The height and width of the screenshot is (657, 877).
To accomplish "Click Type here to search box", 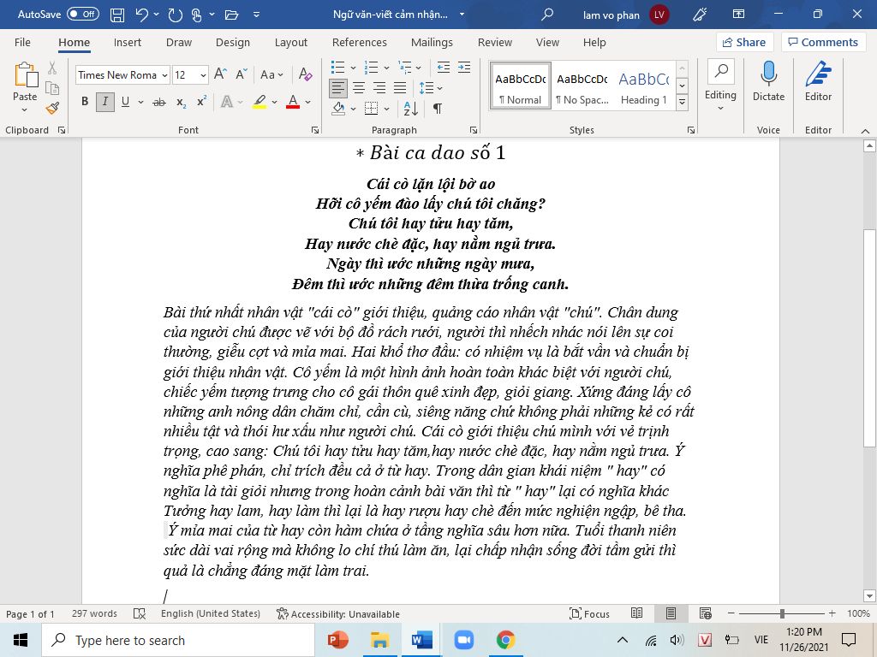I will point(178,640).
